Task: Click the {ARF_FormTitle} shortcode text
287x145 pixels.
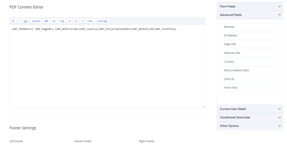Action: (x=165, y=29)
